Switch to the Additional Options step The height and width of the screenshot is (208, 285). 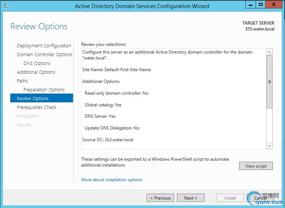tap(36, 72)
